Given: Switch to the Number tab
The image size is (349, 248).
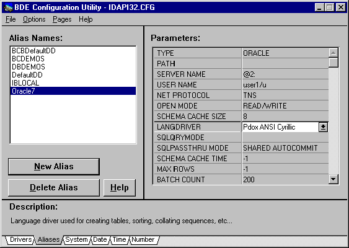Looking at the screenshot, I should pyautogui.click(x=143, y=239).
